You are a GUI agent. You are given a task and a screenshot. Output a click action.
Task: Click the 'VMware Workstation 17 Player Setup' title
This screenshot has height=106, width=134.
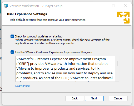pos(36,6)
